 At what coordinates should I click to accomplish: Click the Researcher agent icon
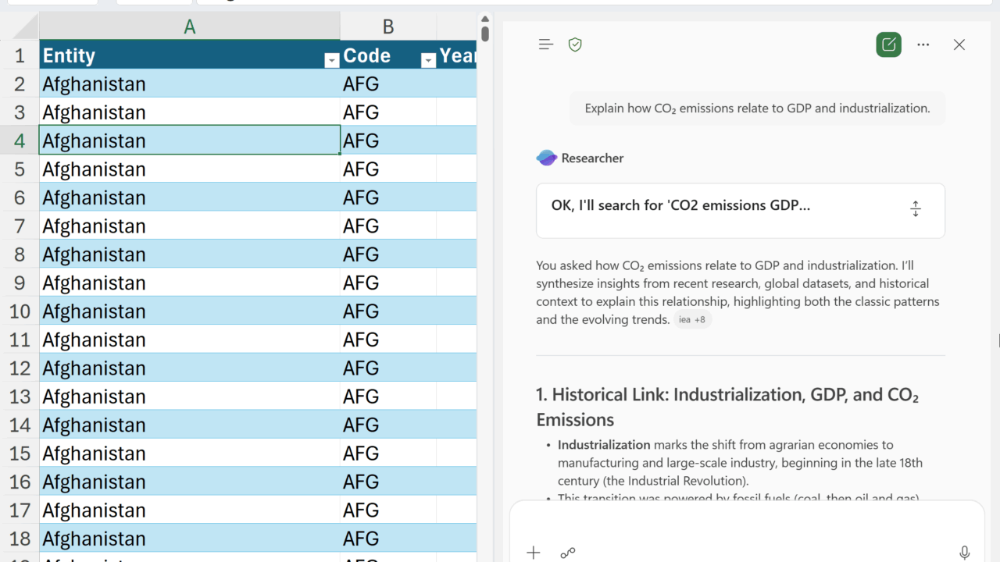(x=546, y=158)
